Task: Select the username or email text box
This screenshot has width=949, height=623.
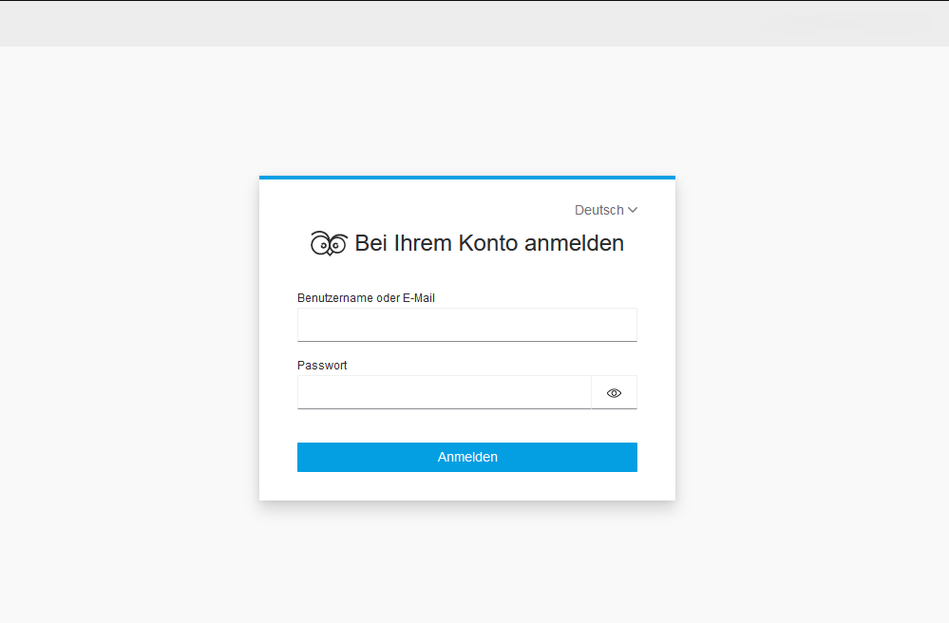Action: click(466, 325)
